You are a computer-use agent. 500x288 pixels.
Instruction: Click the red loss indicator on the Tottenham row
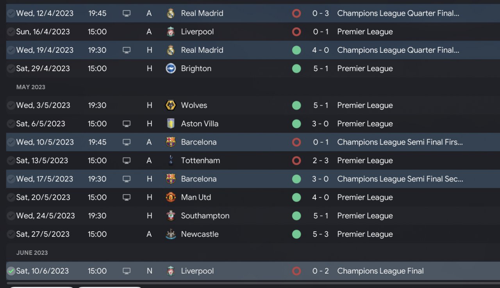pyautogui.click(x=296, y=161)
